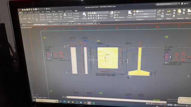
Task: Activate the Copy command
Action: (42, 17)
